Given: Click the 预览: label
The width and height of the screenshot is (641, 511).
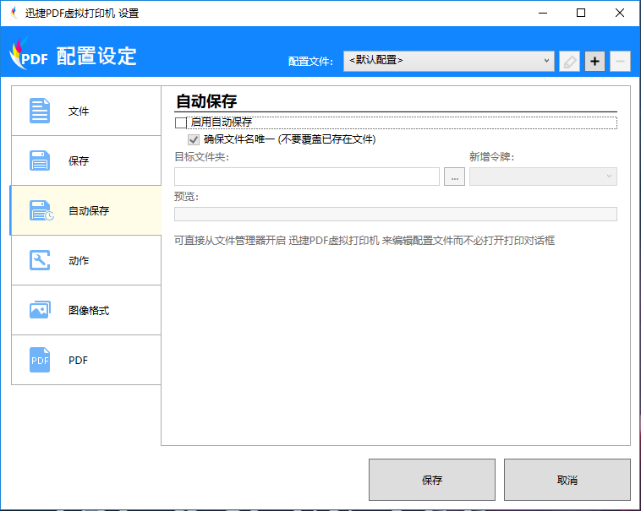Looking at the screenshot, I should [186, 197].
